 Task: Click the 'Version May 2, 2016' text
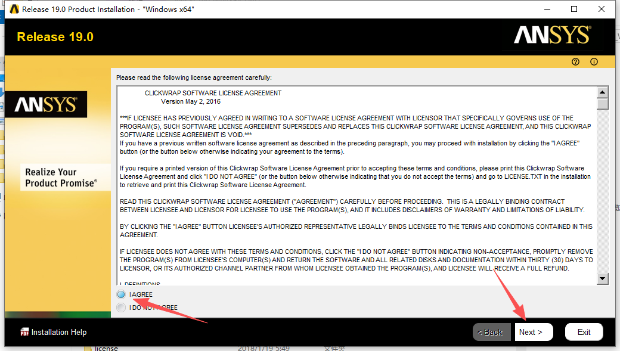[x=191, y=101]
